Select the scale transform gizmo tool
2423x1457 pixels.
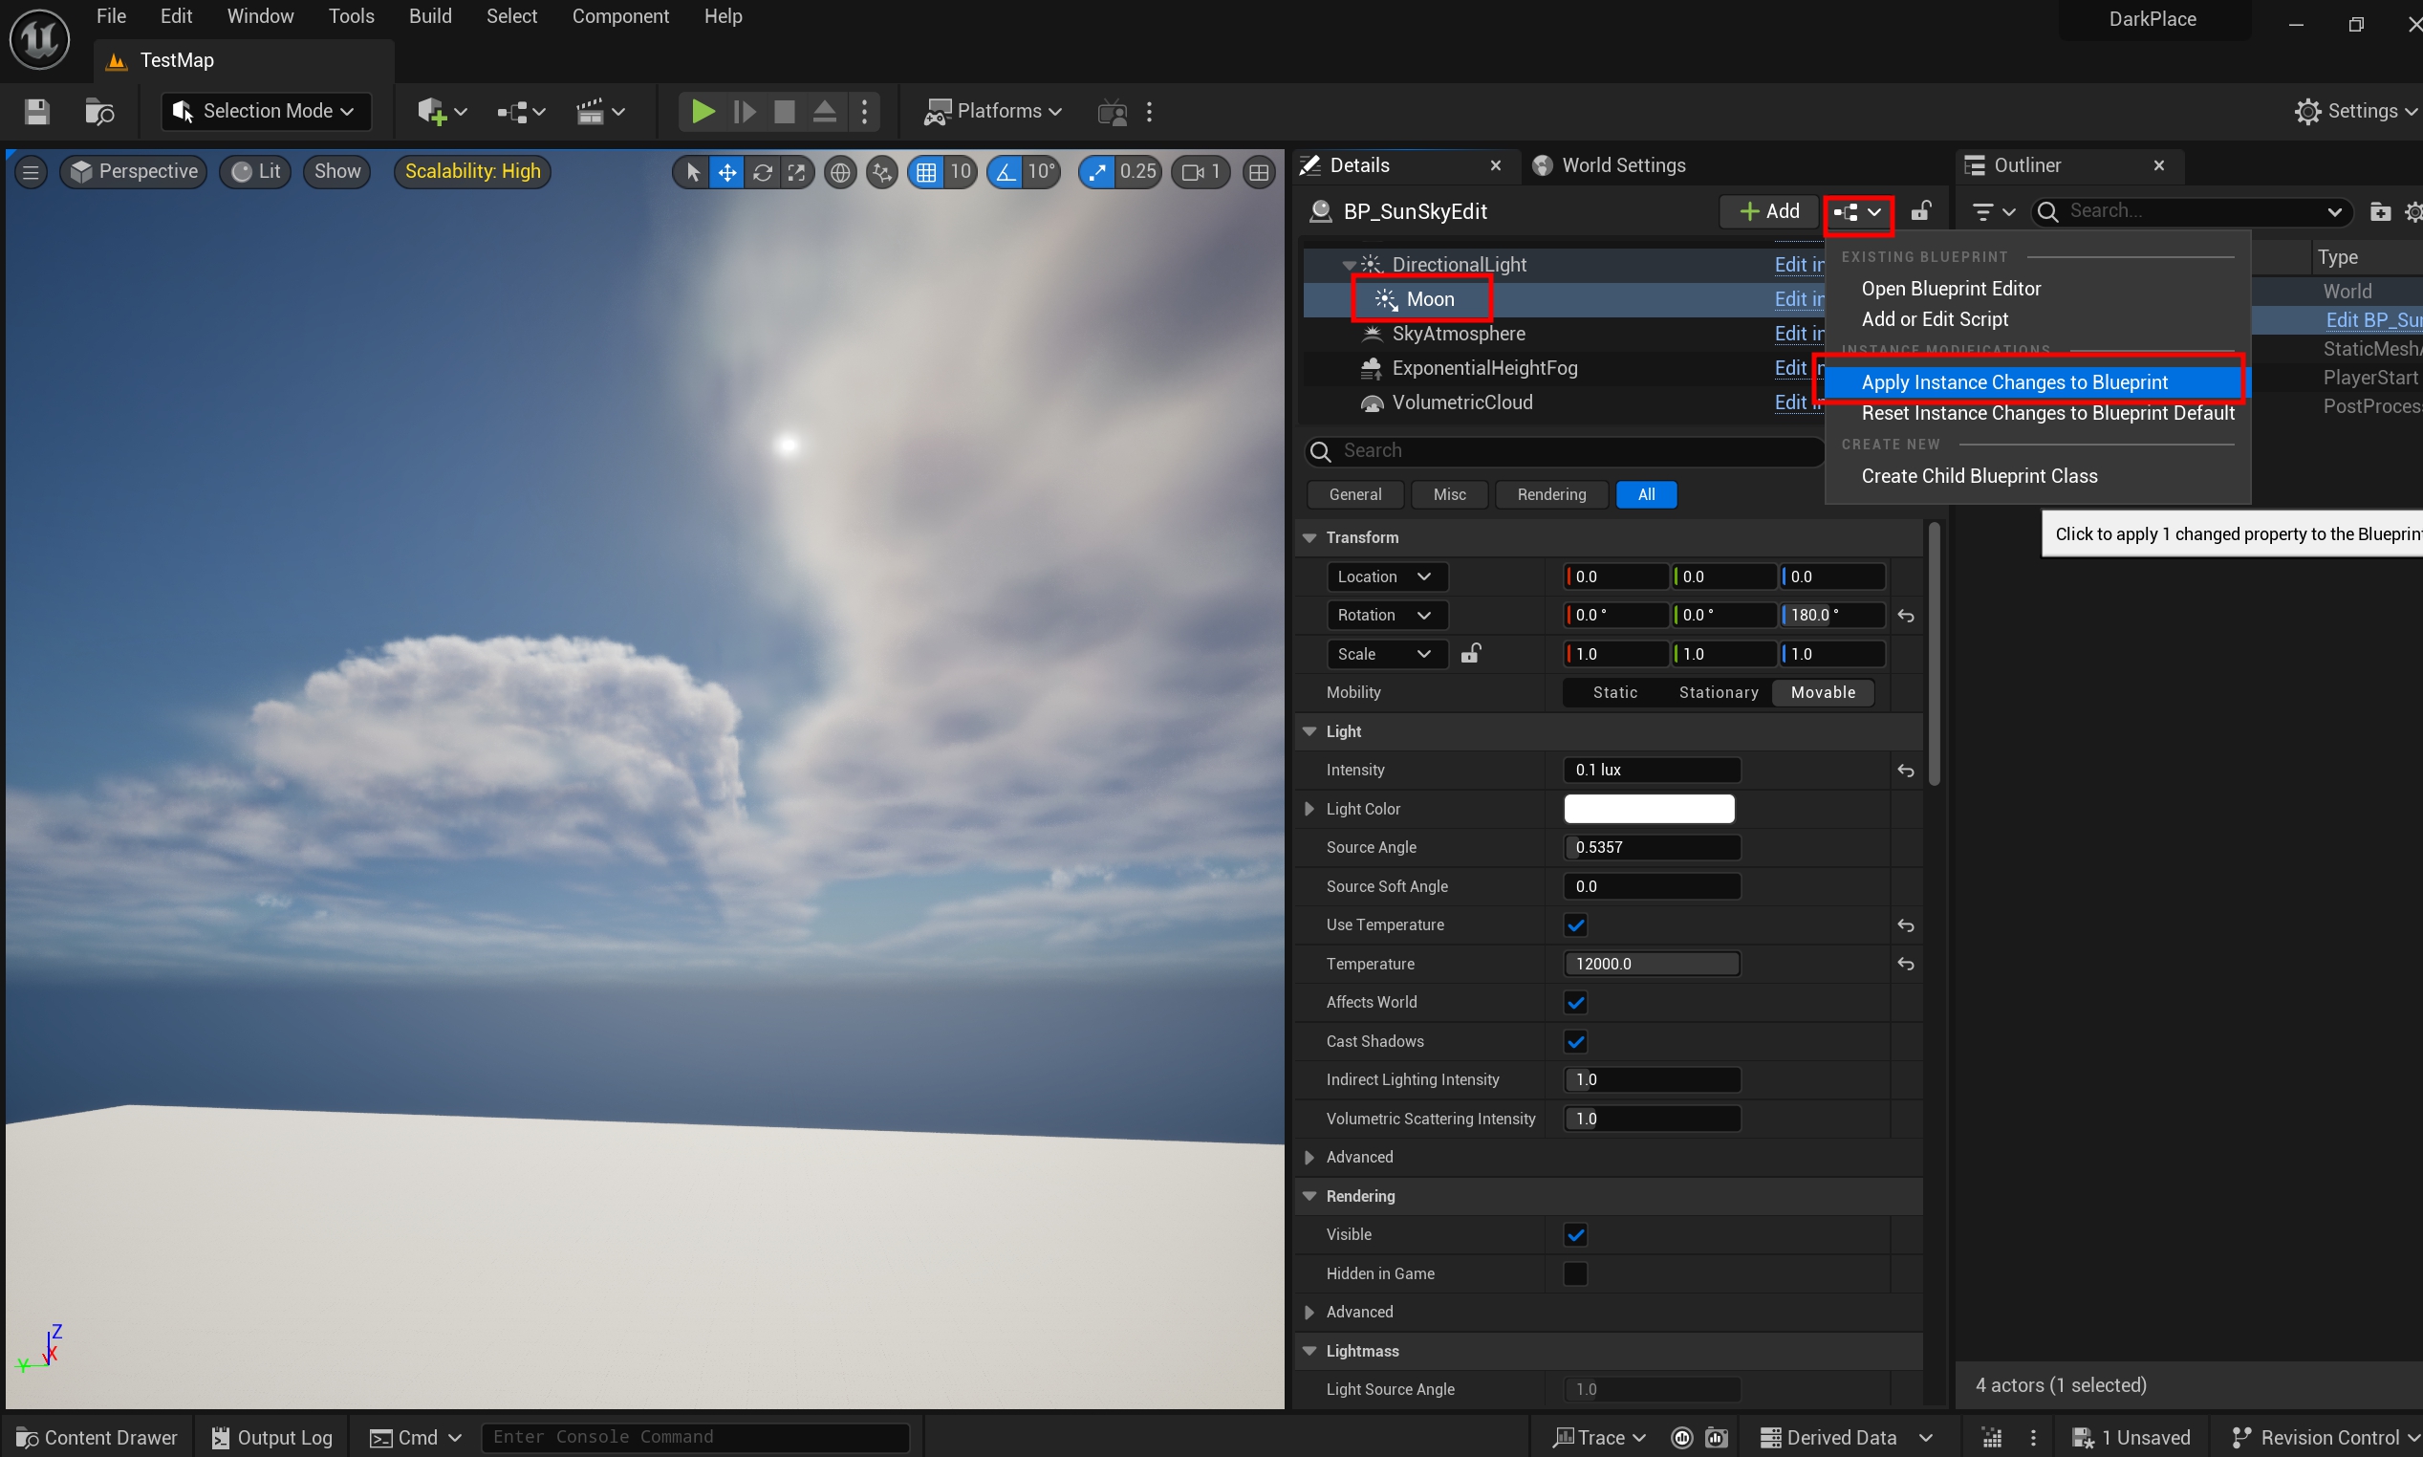(x=796, y=173)
